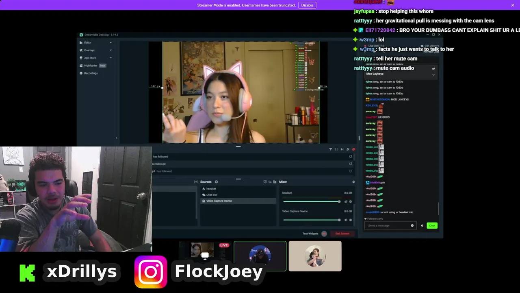Select the rightmost participant thumbnail

(315, 256)
